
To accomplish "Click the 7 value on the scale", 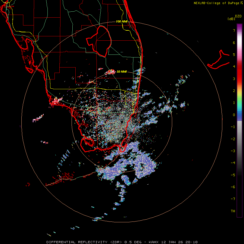I will [x=234, y=30].
